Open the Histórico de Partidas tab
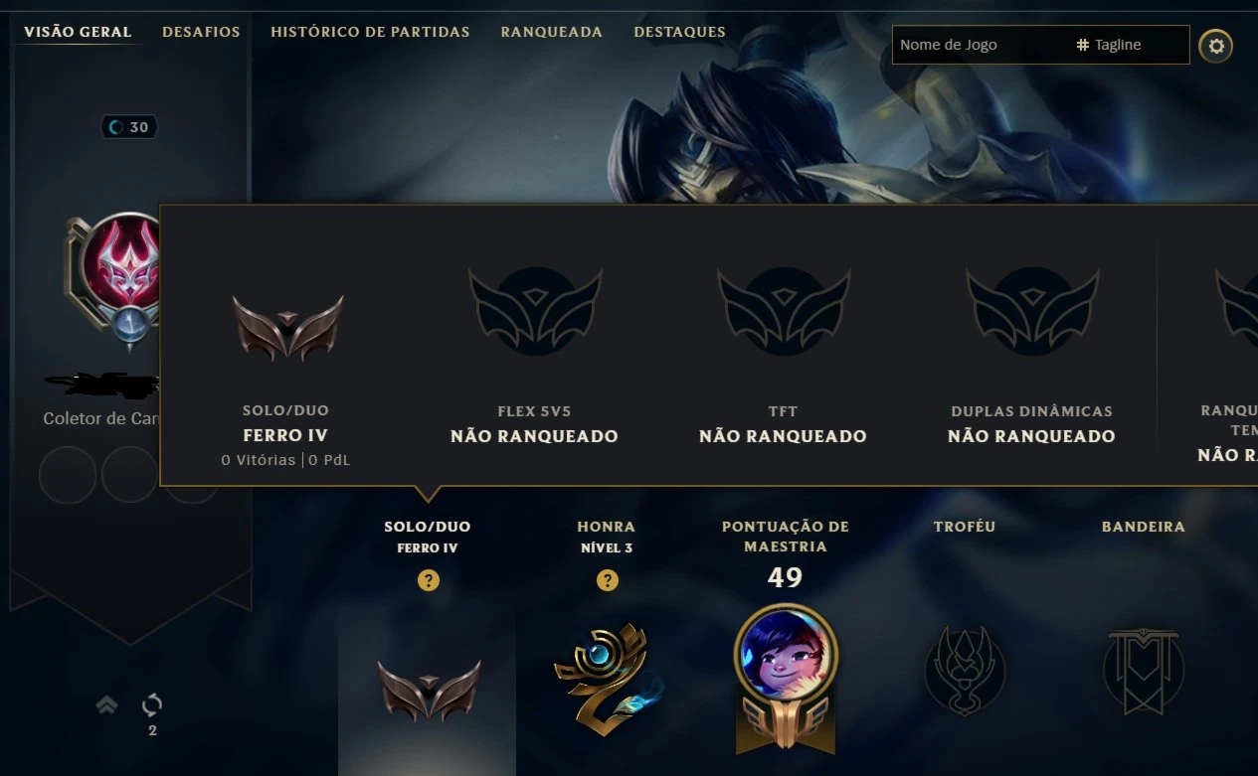Viewport: 1258px width, 776px height. click(x=370, y=32)
